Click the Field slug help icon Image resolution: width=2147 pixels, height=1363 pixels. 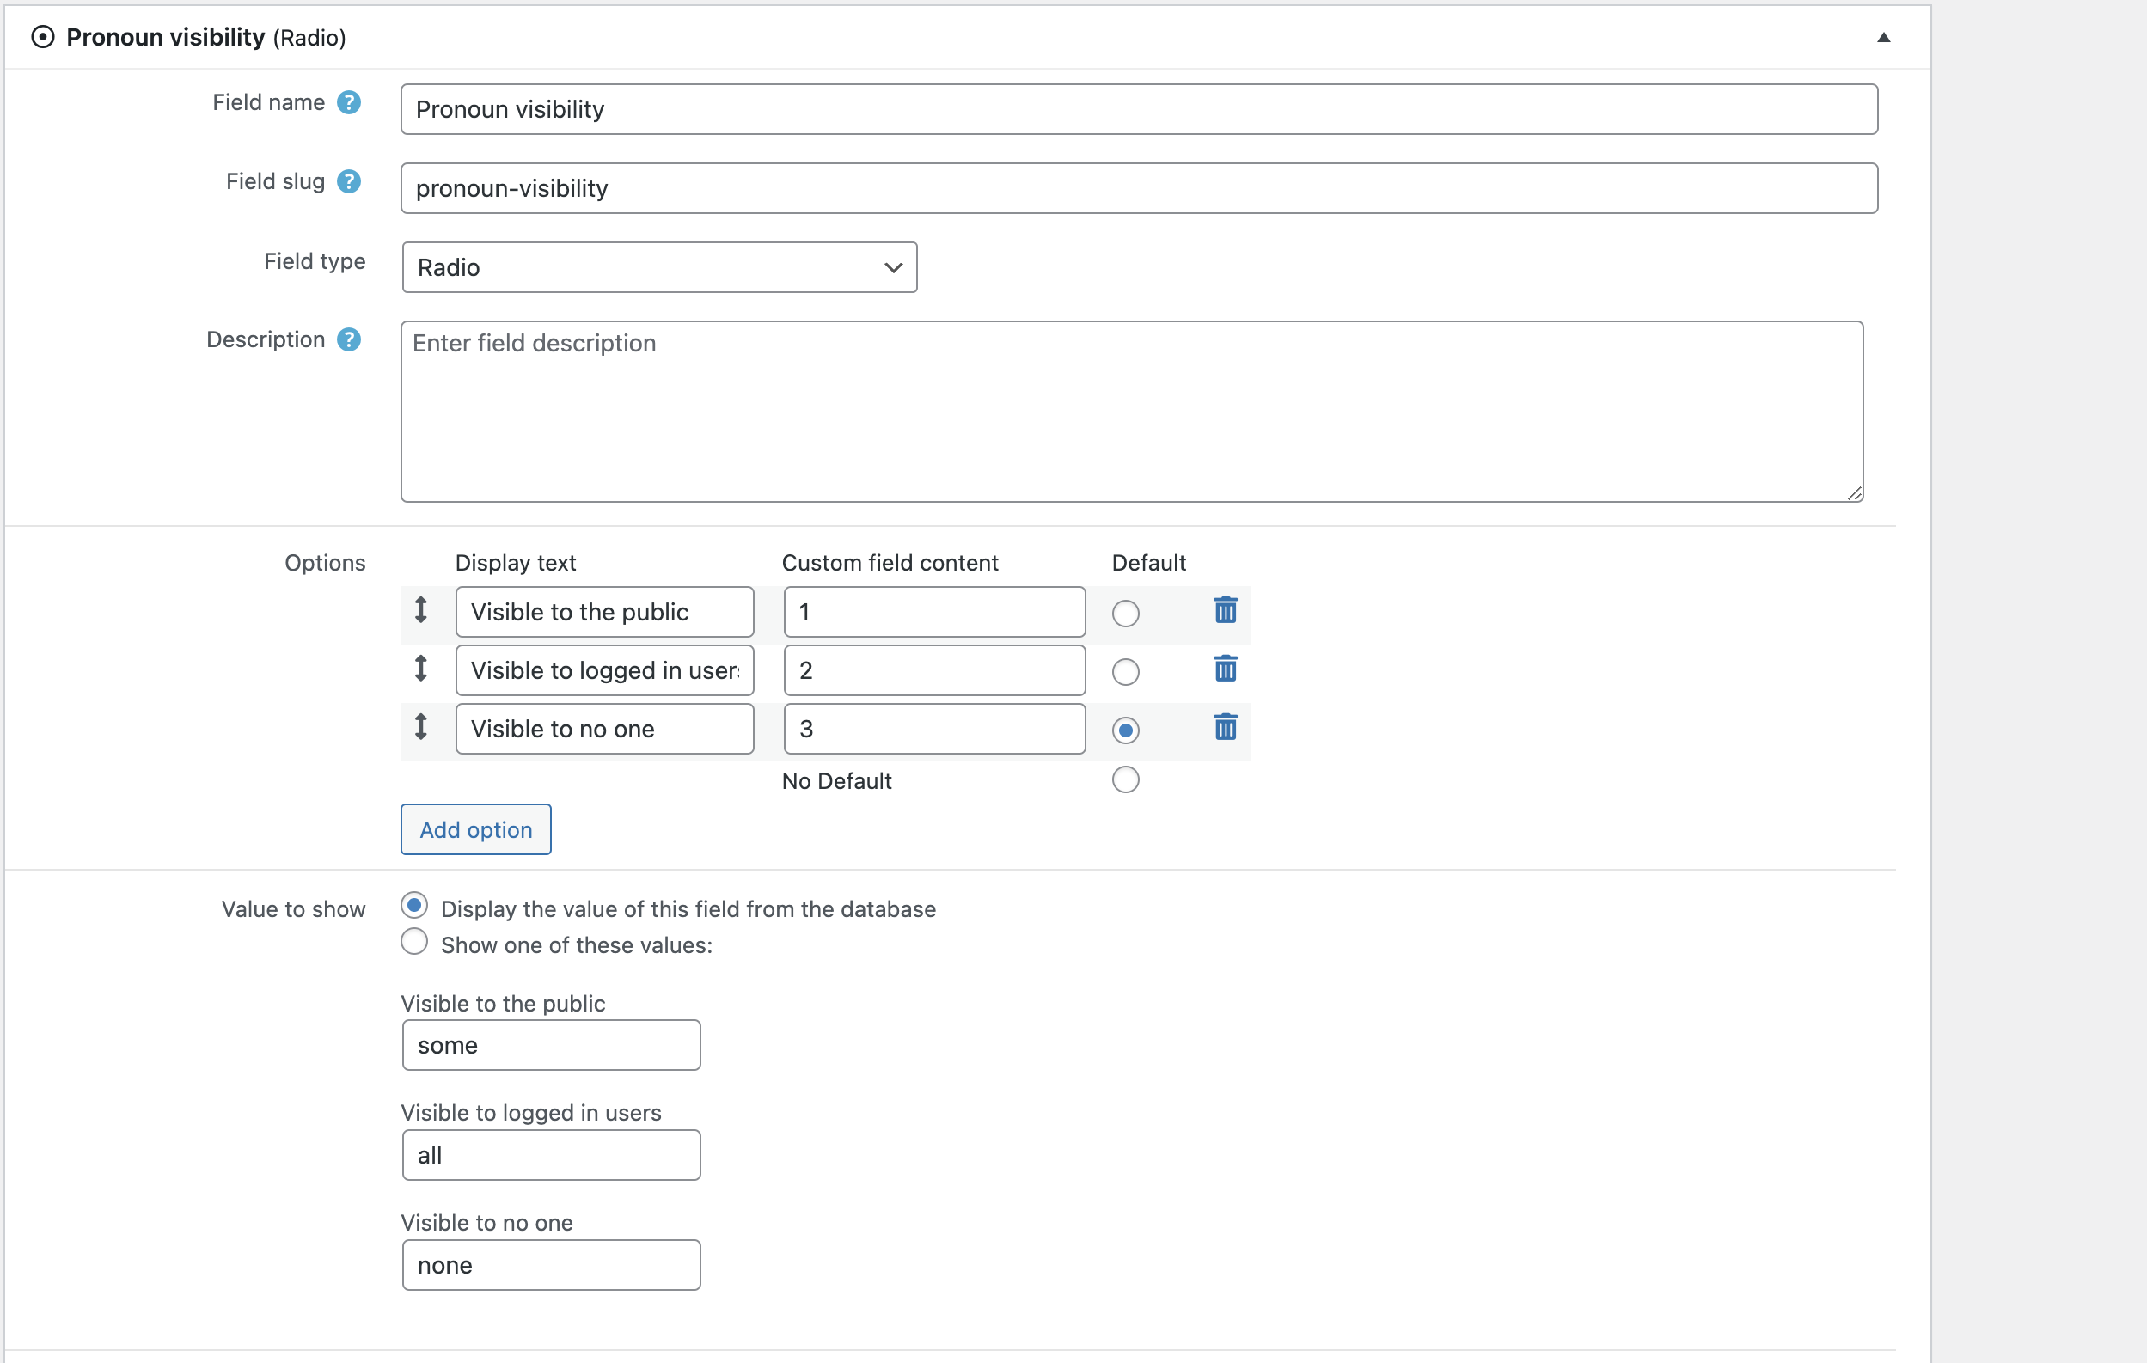pyautogui.click(x=349, y=181)
